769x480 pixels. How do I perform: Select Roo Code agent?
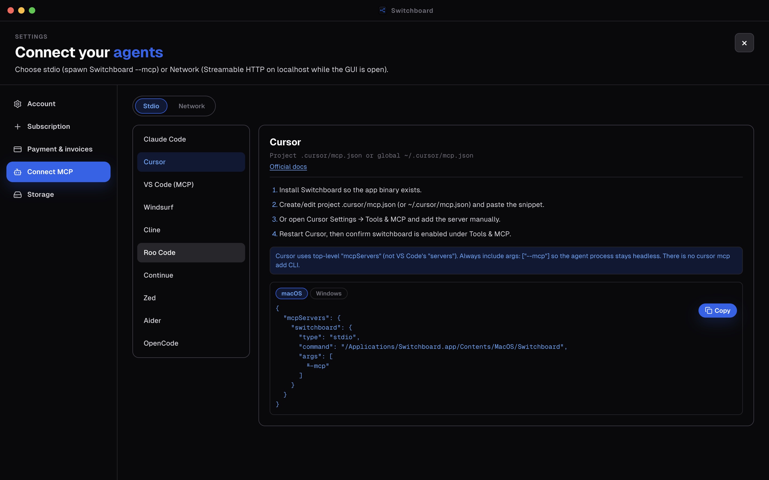pyautogui.click(x=191, y=253)
